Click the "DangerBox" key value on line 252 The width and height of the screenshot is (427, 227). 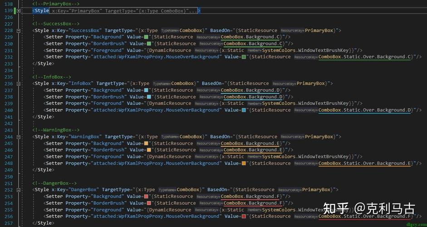84,190
